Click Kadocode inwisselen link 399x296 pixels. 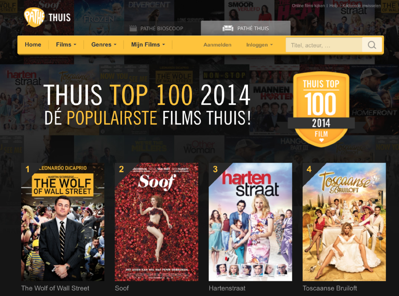pos(362,5)
